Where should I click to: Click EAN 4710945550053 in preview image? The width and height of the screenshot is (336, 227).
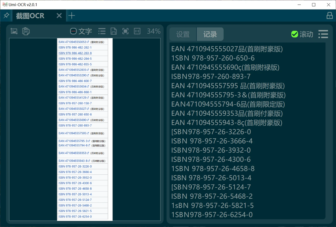(72, 42)
